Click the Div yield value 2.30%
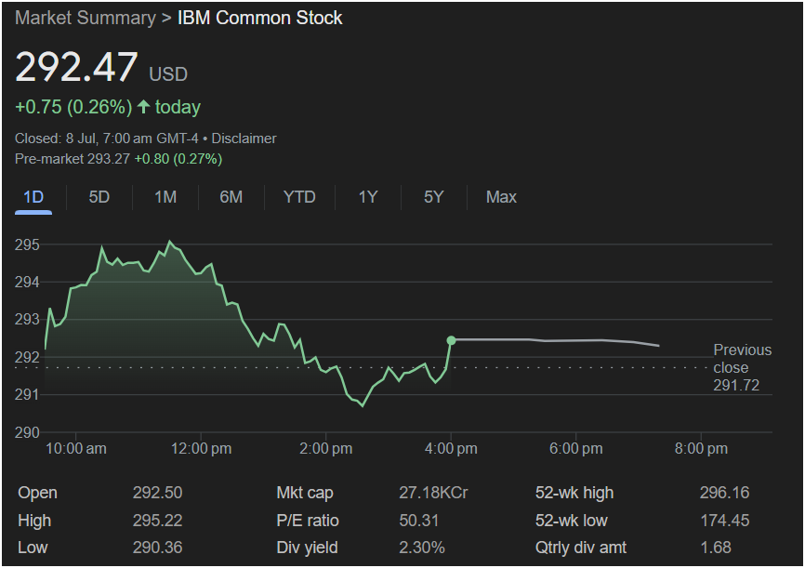The width and height of the screenshot is (805, 568). (422, 548)
